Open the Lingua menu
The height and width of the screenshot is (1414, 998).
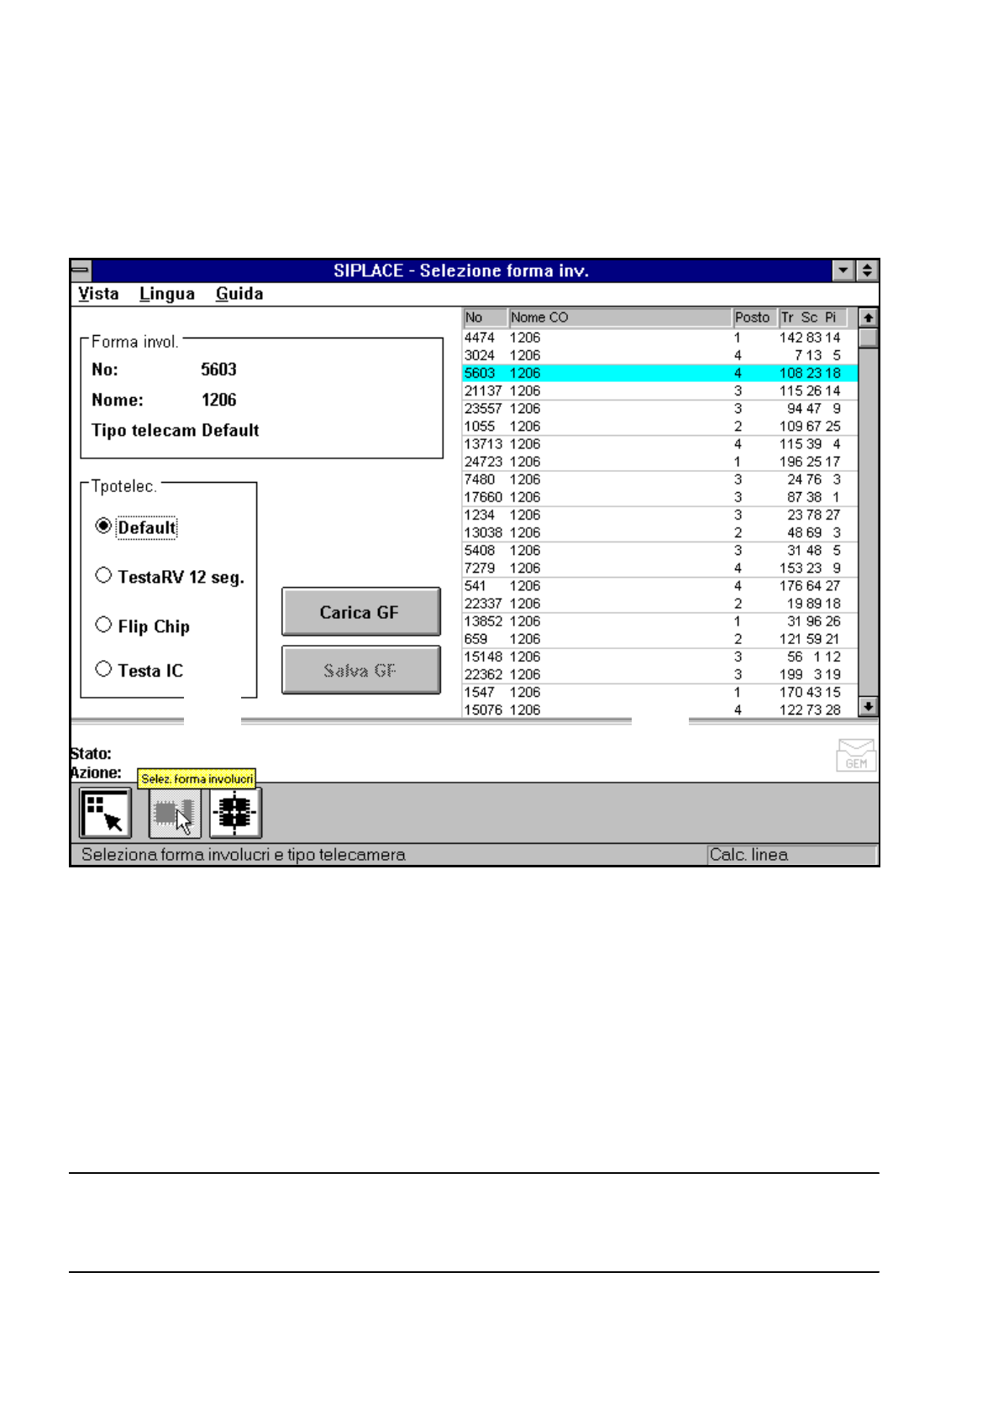[167, 294]
